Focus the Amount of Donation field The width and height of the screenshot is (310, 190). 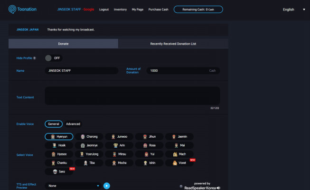click(x=183, y=71)
